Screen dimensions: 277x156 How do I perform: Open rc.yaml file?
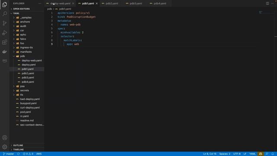pos(24,116)
